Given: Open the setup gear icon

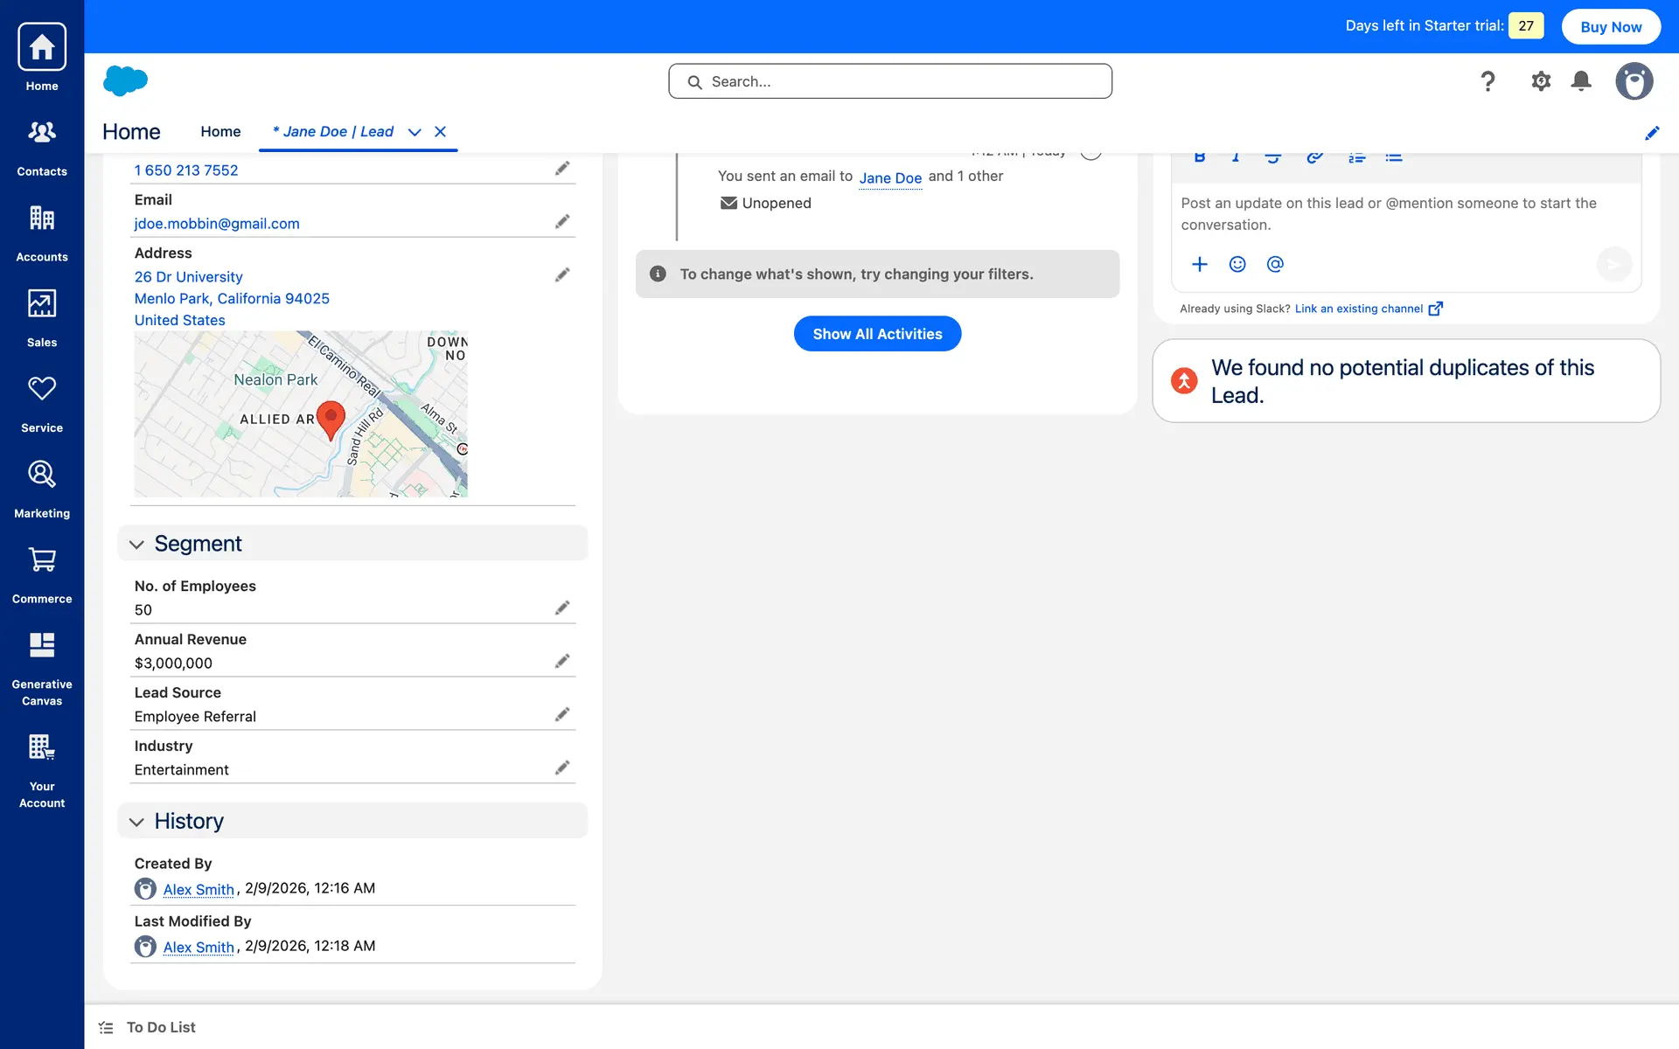Looking at the screenshot, I should click(x=1541, y=81).
